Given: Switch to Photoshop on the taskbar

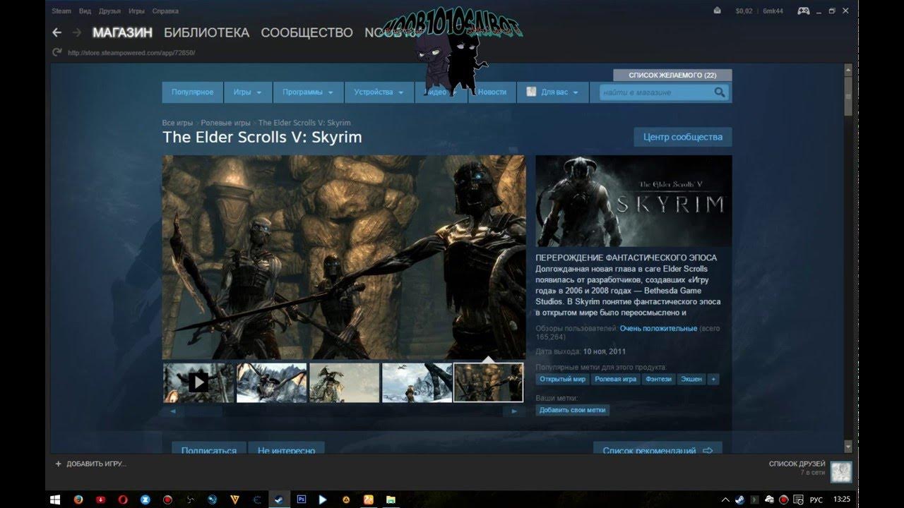Looking at the screenshot, I should 302,500.
